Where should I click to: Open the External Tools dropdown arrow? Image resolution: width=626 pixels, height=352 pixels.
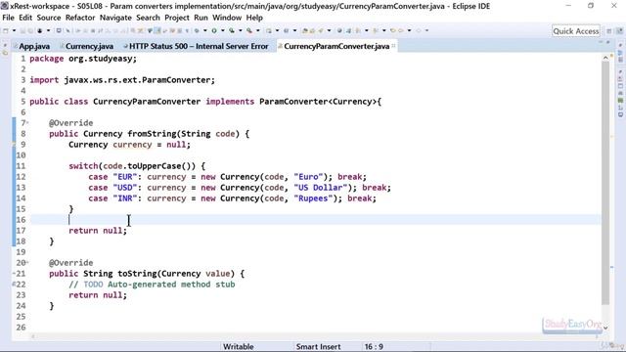[258, 30]
